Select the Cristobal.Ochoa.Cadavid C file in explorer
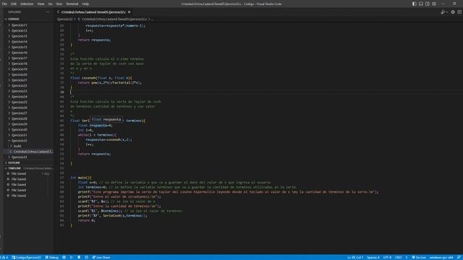This screenshot has width=463, height=260. [28, 152]
